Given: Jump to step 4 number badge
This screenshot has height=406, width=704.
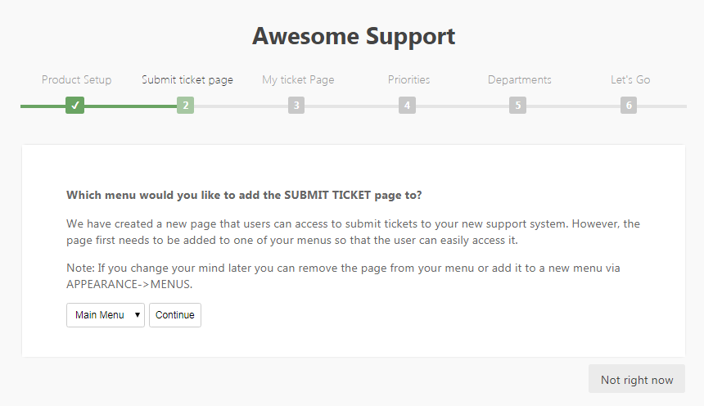Looking at the screenshot, I should point(407,106).
